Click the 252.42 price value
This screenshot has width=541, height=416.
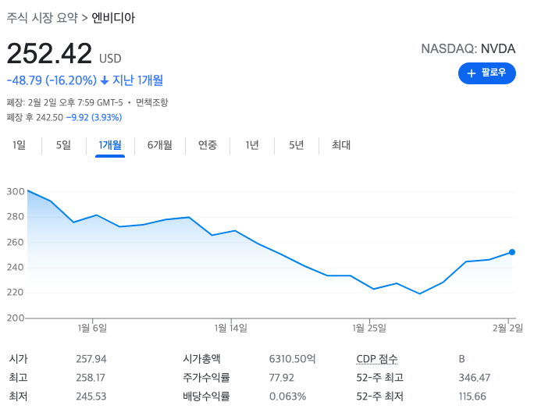(49, 54)
